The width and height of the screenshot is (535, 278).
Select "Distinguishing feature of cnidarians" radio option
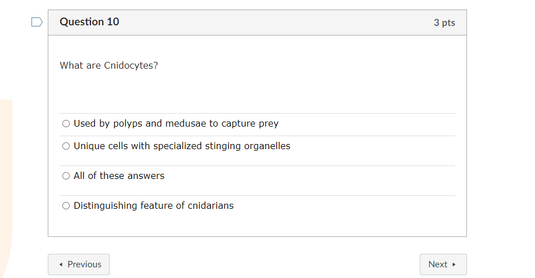66,206
